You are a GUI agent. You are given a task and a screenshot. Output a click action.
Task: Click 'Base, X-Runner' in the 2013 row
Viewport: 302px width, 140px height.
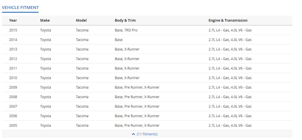pyautogui.click(x=127, y=49)
